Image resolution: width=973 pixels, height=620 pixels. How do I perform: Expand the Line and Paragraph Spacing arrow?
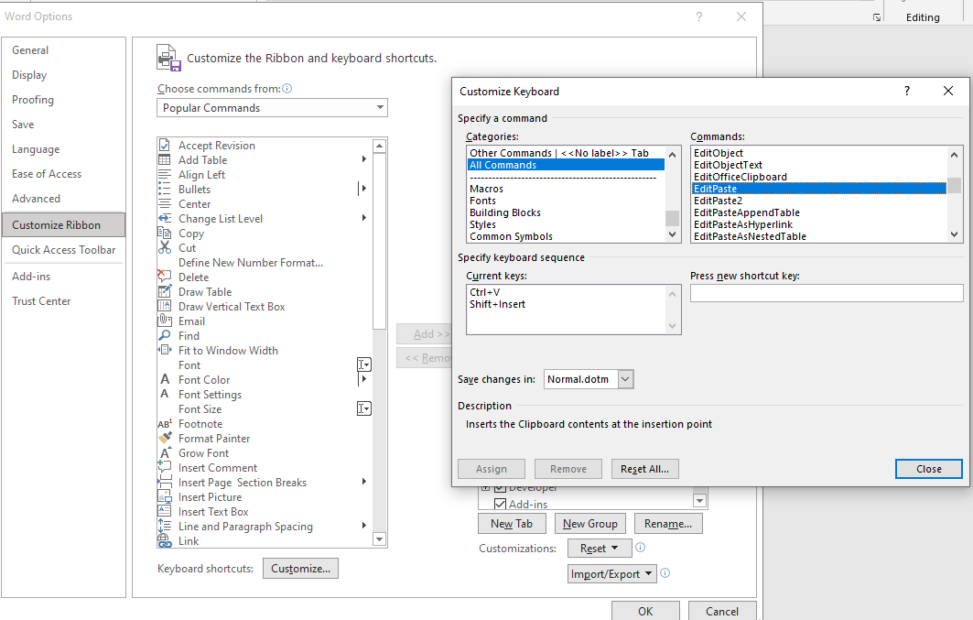point(363,526)
